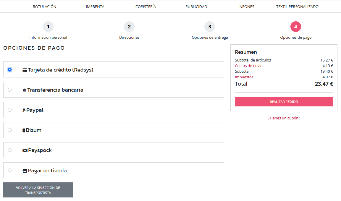Select the Payspock radio button

(x=10, y=150)
